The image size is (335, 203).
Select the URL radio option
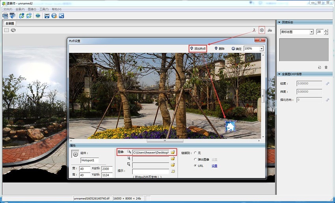click(195, 165)
